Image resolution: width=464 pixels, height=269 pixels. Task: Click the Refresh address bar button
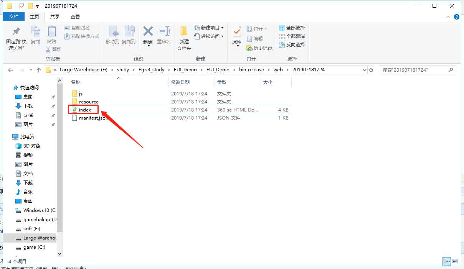[x=371, y=70]
